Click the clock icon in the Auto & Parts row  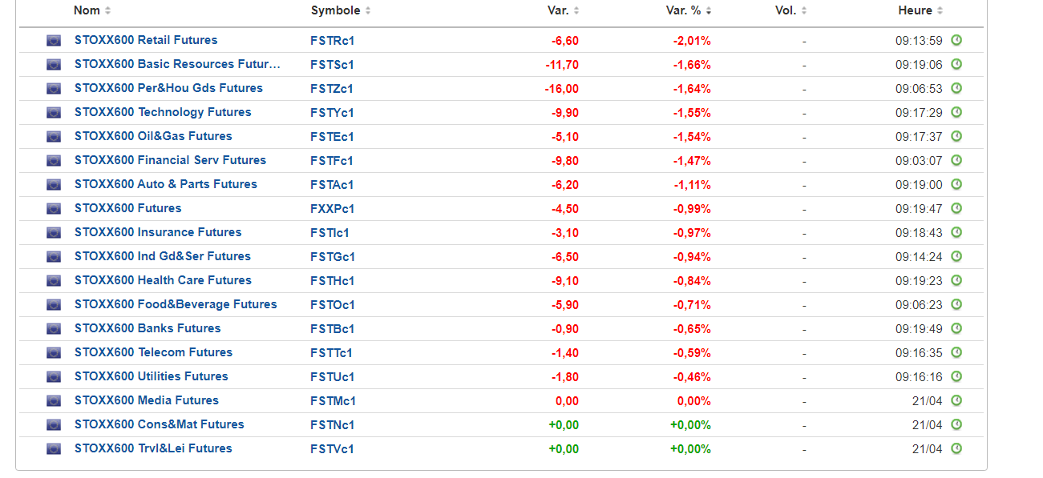point(956,184)
